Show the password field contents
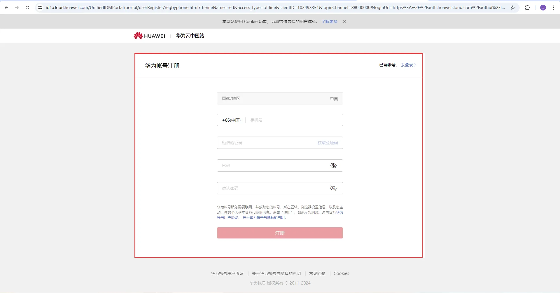Screen dimensions: 560x293 (x=333, y=165)
